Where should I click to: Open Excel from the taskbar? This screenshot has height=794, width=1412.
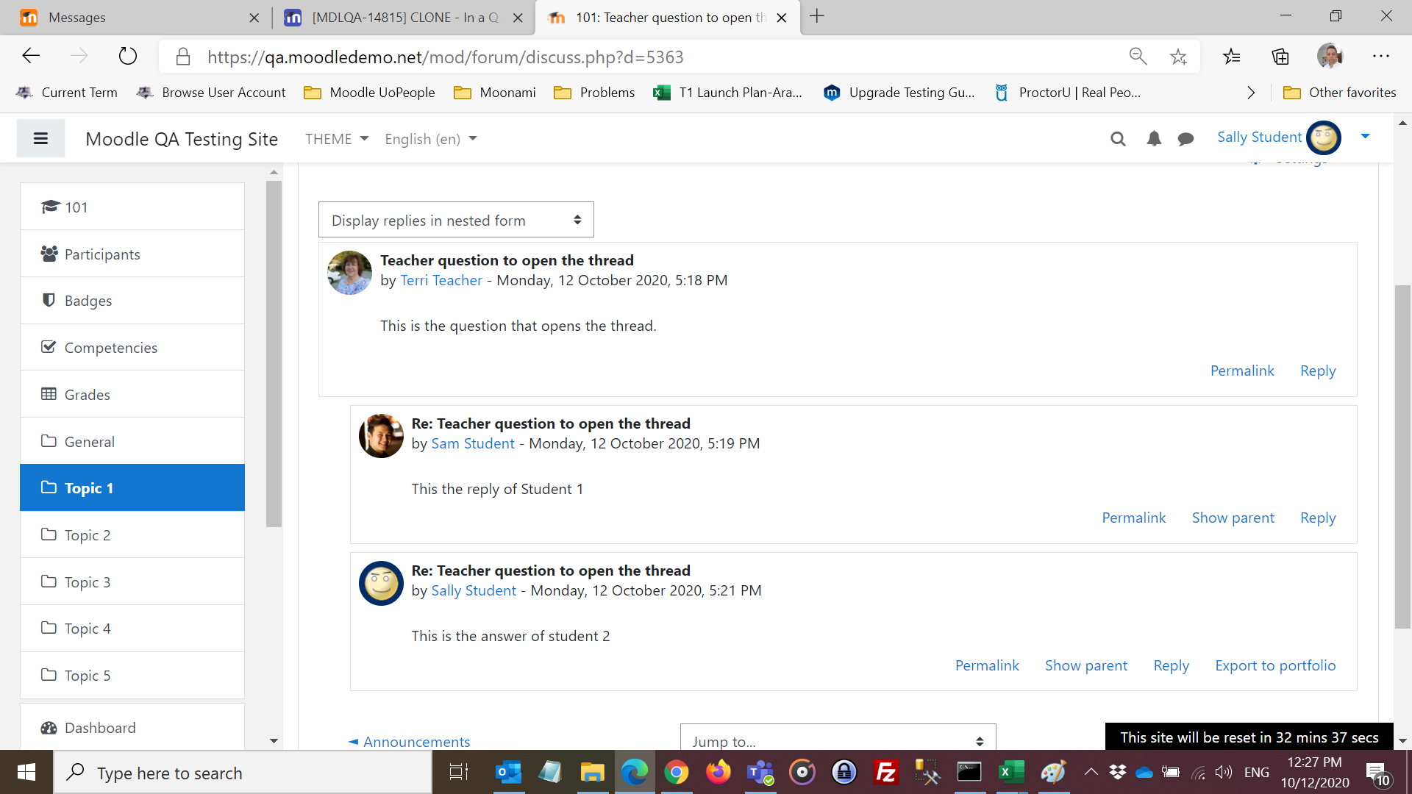[1011, 772]
